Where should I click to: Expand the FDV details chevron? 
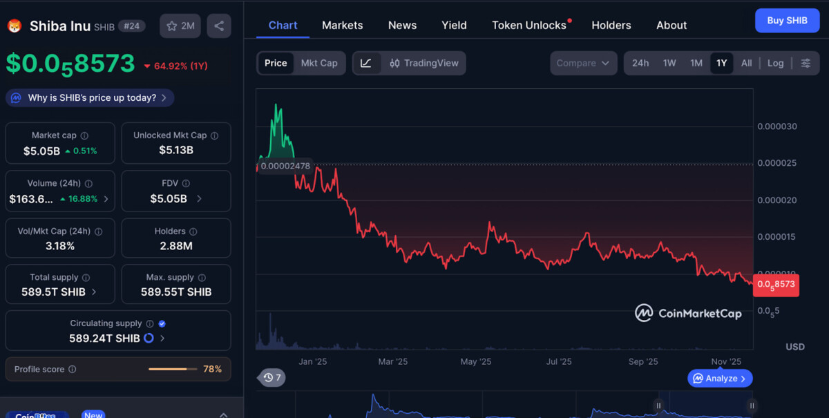[199, 198]
